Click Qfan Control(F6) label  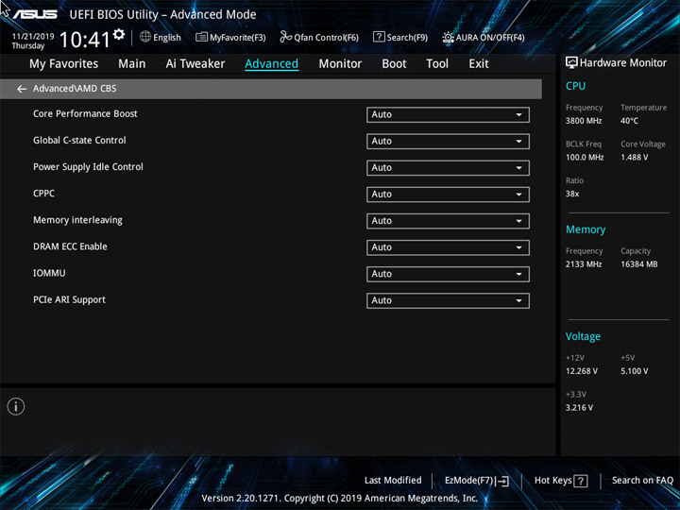[326, 38]
